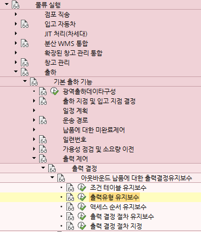Image resolution: width=201 pixels, height=232 pixels.
Task: Select the 입고 자동차 label
Action: (60, 24)
